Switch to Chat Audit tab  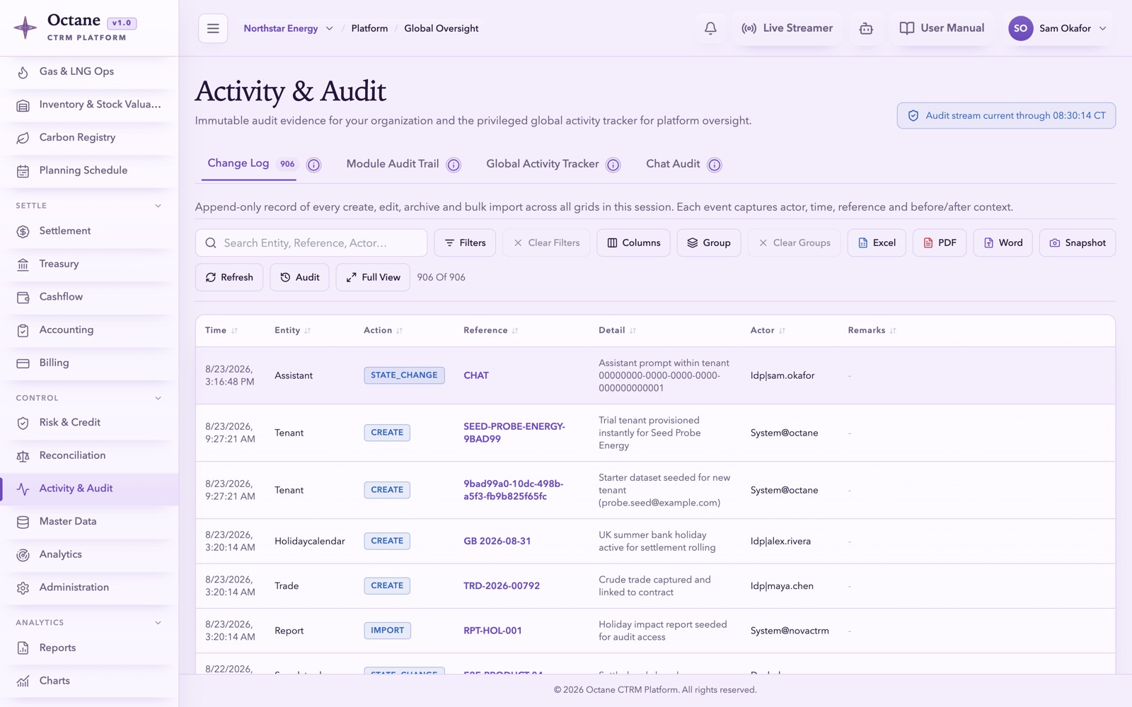tap(673, 164)
